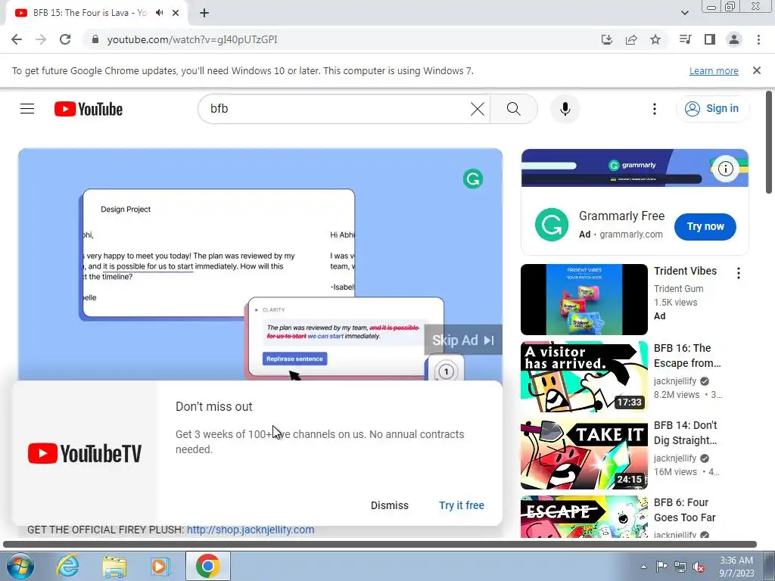Mute the tab using the speaker icon
Viewport: 775px width, 581px height.
[x=159, y=13]
